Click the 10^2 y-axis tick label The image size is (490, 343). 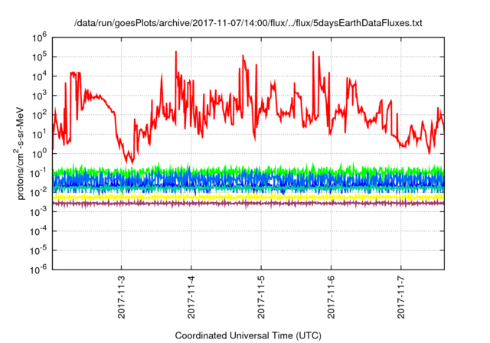click(39, 115)
